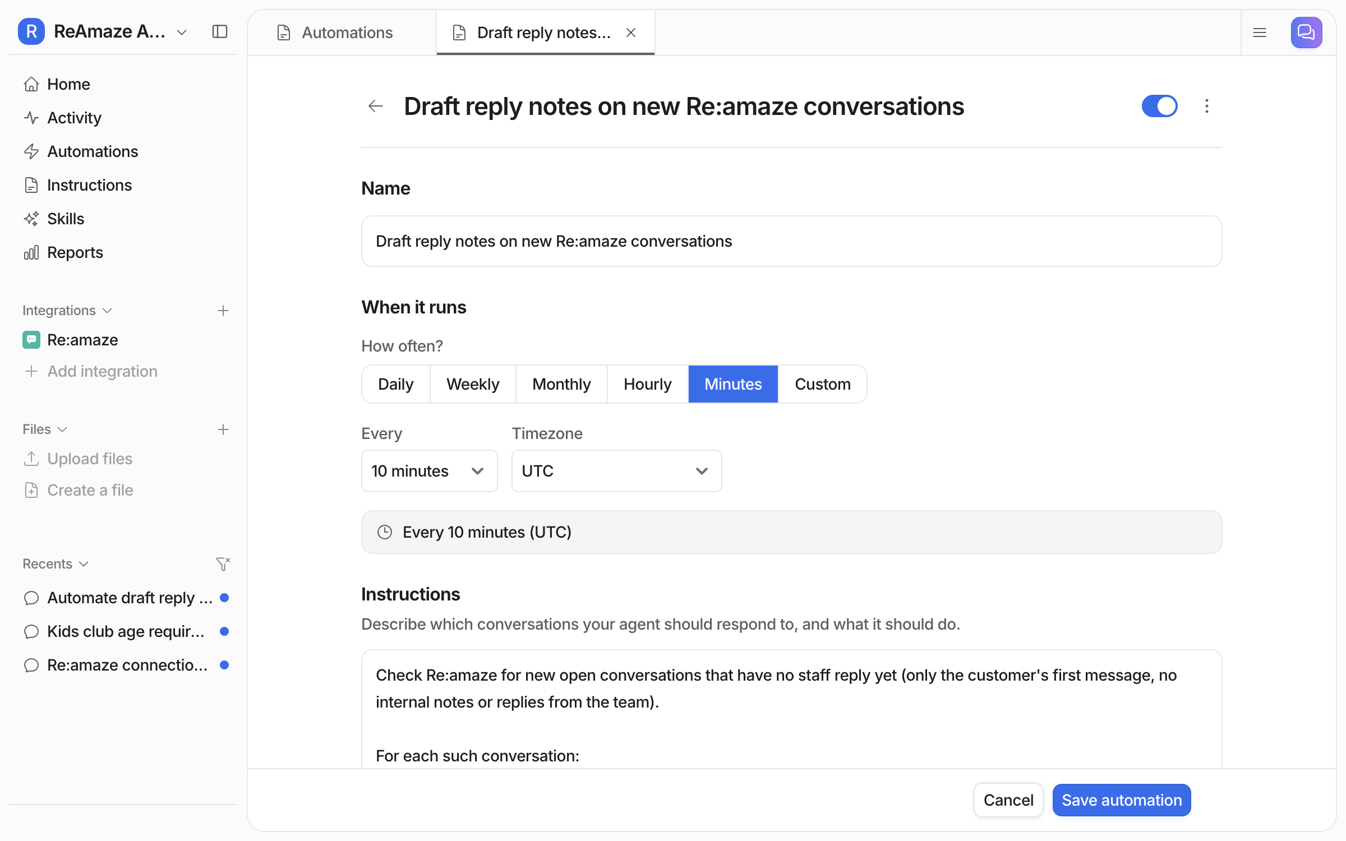
Task: Select Monthly frequency option
Action: [x=561, y=384]
